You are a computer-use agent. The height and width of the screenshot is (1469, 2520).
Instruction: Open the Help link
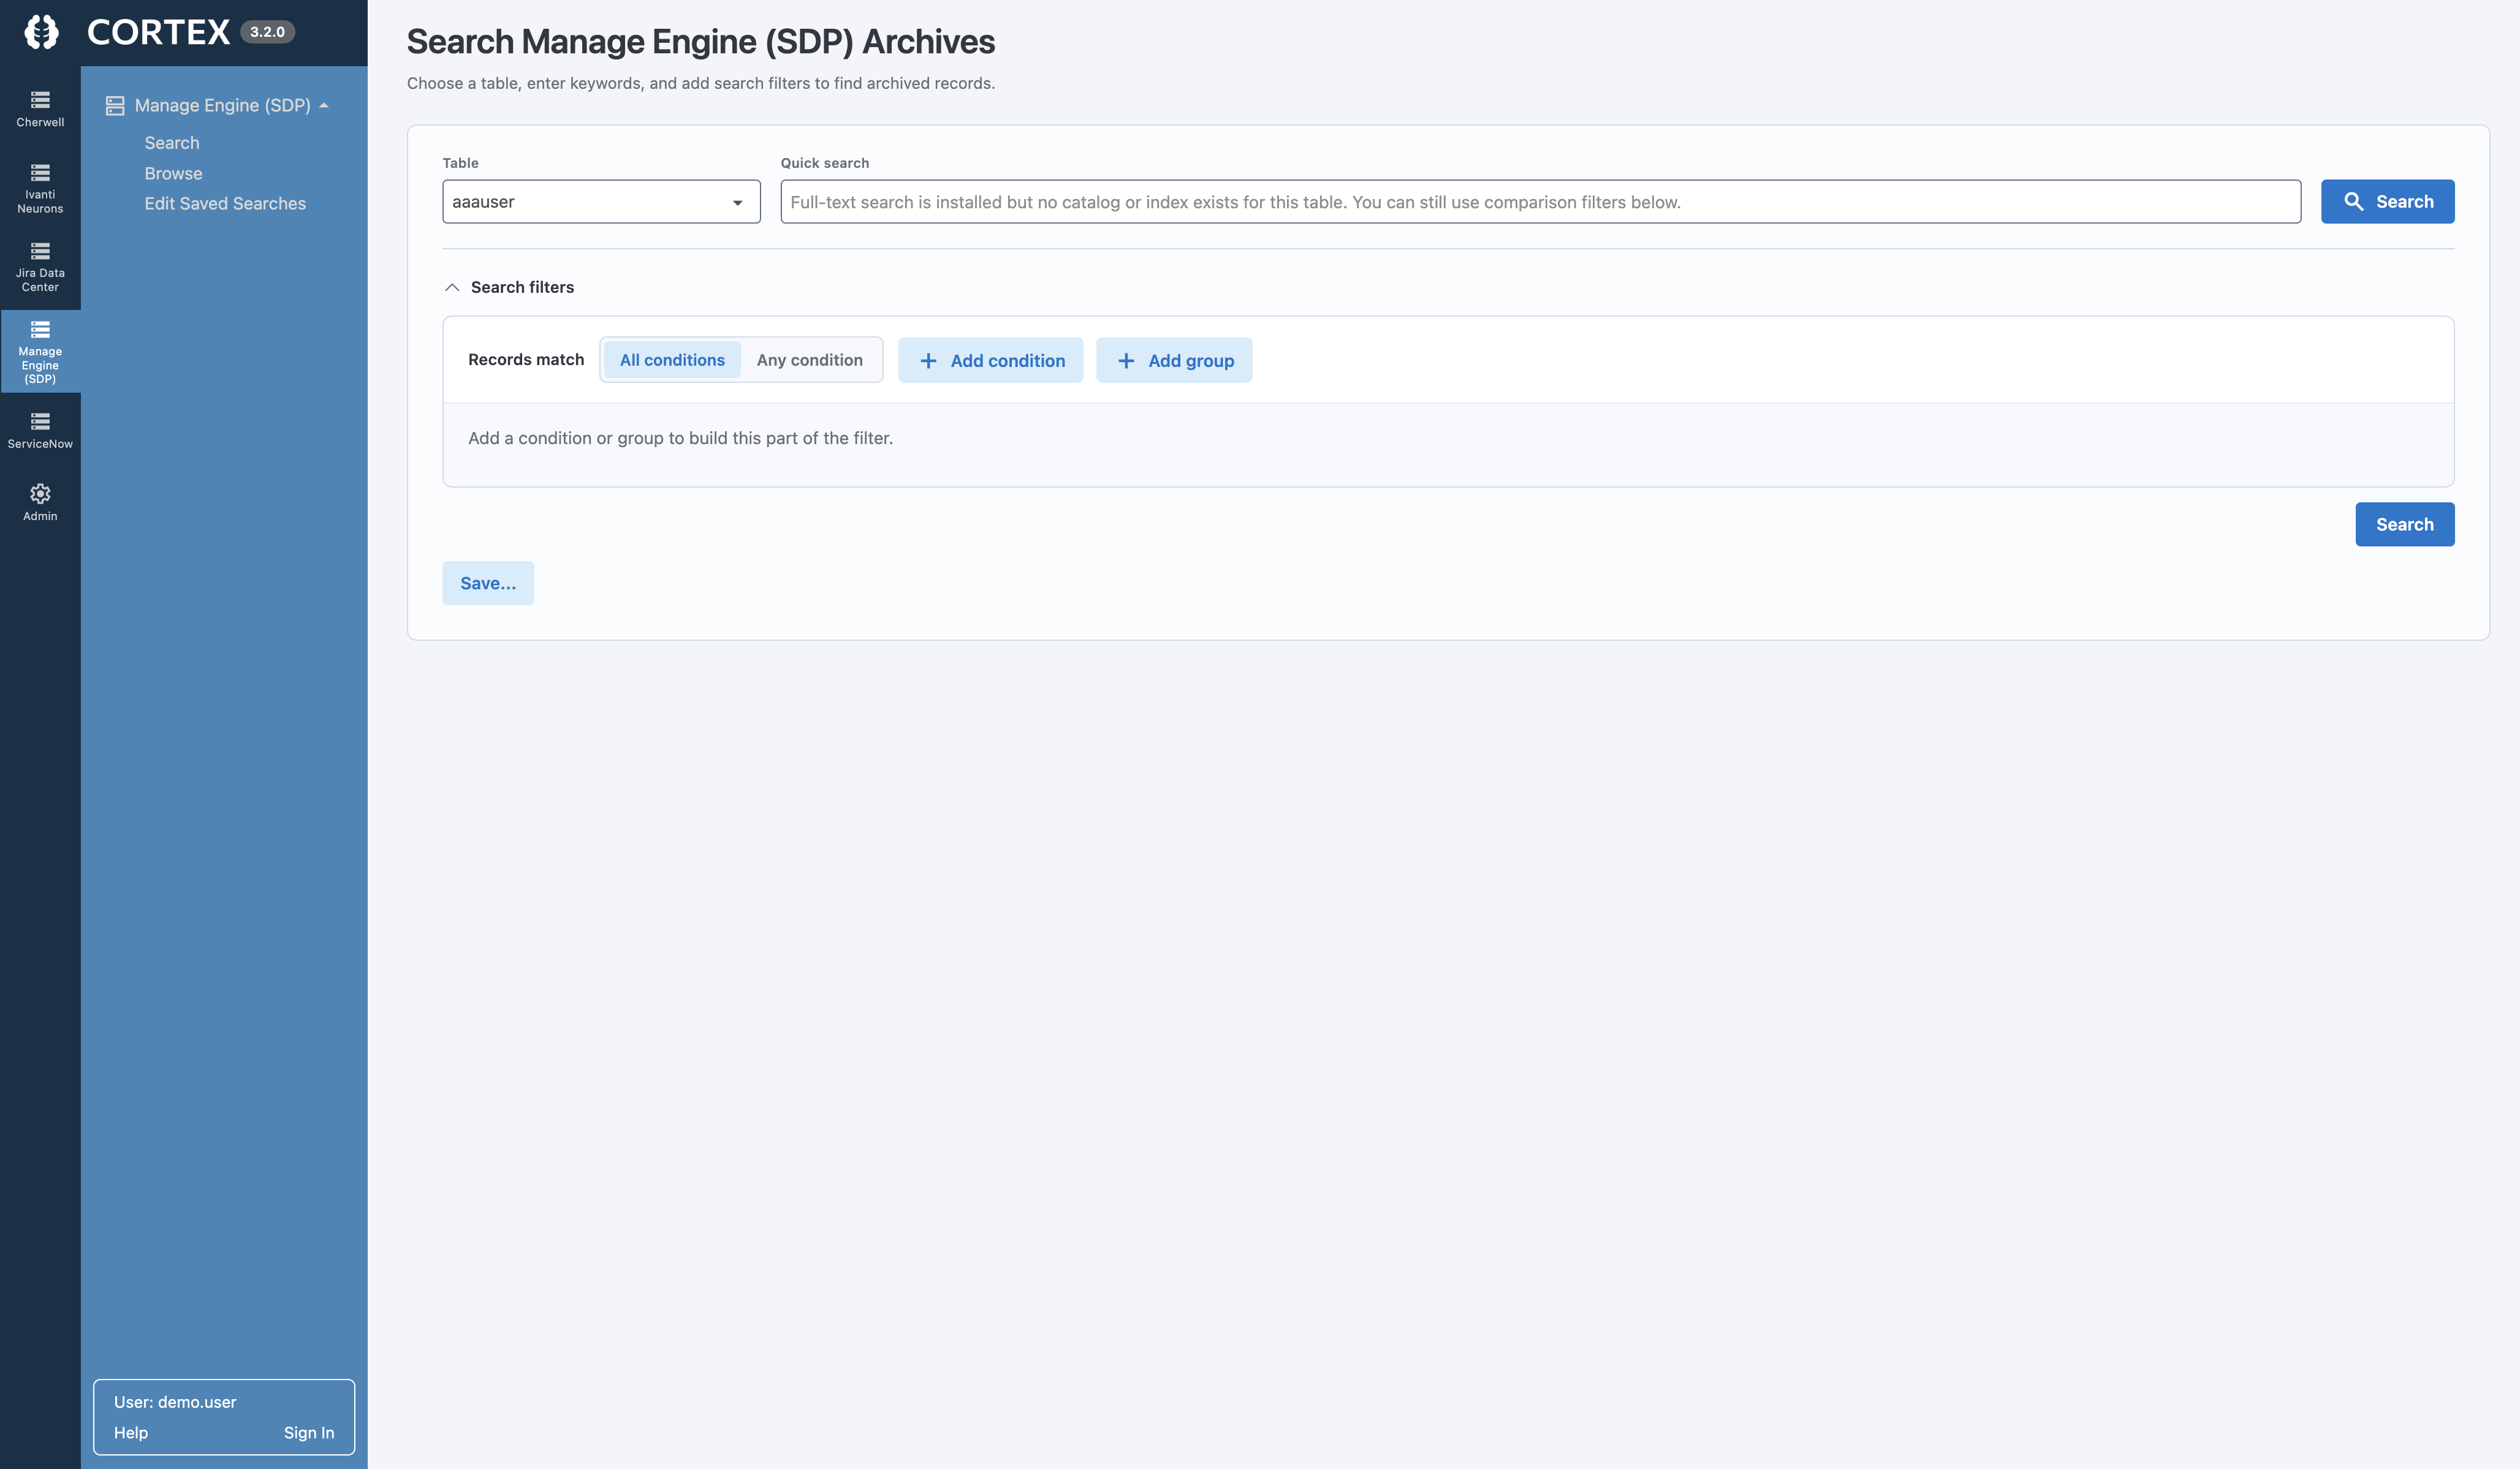[131, 1432]
